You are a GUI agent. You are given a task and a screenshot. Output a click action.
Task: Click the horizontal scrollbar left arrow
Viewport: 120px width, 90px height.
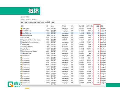pyautogui.click(x=21, y=85)
